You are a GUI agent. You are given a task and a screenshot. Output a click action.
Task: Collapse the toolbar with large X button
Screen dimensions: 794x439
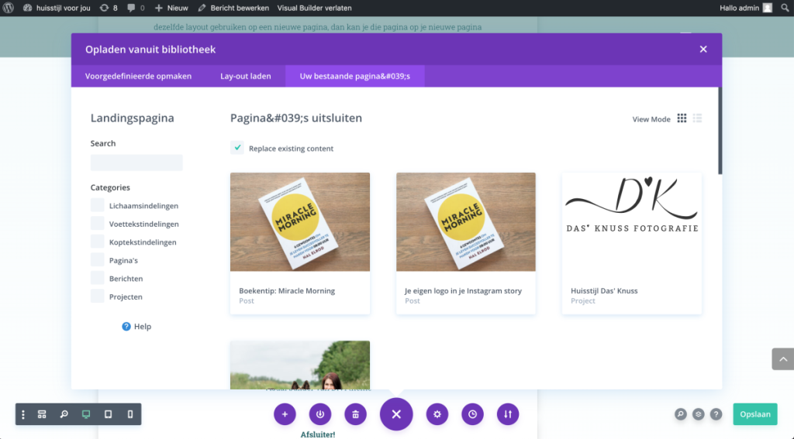click(396, 414)
